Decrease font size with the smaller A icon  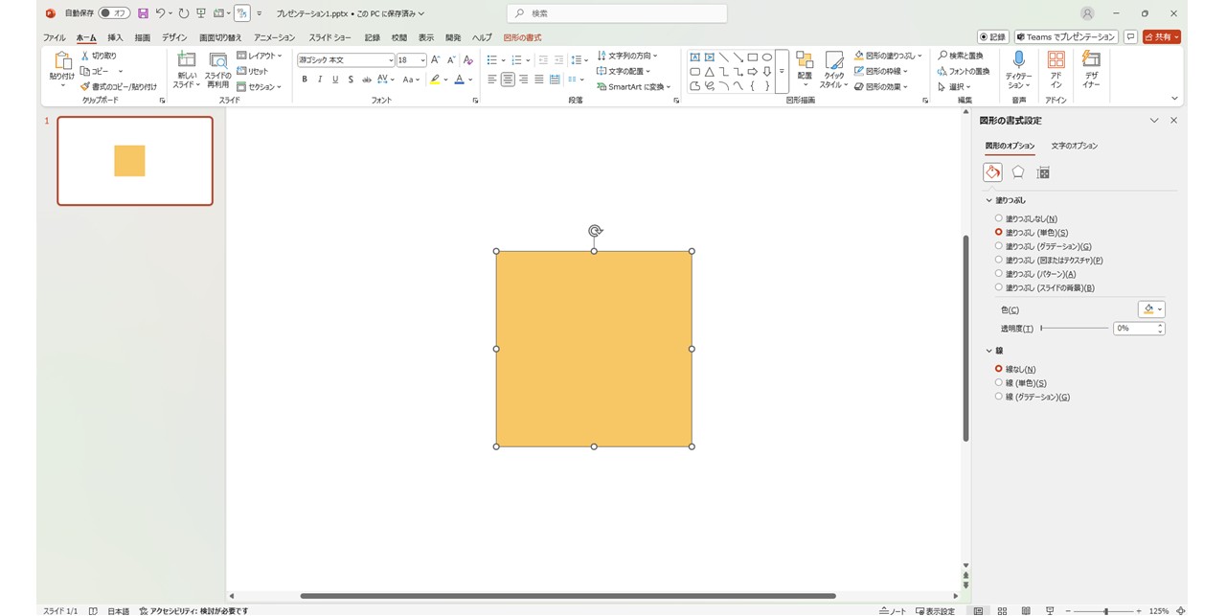click(451, 60)
